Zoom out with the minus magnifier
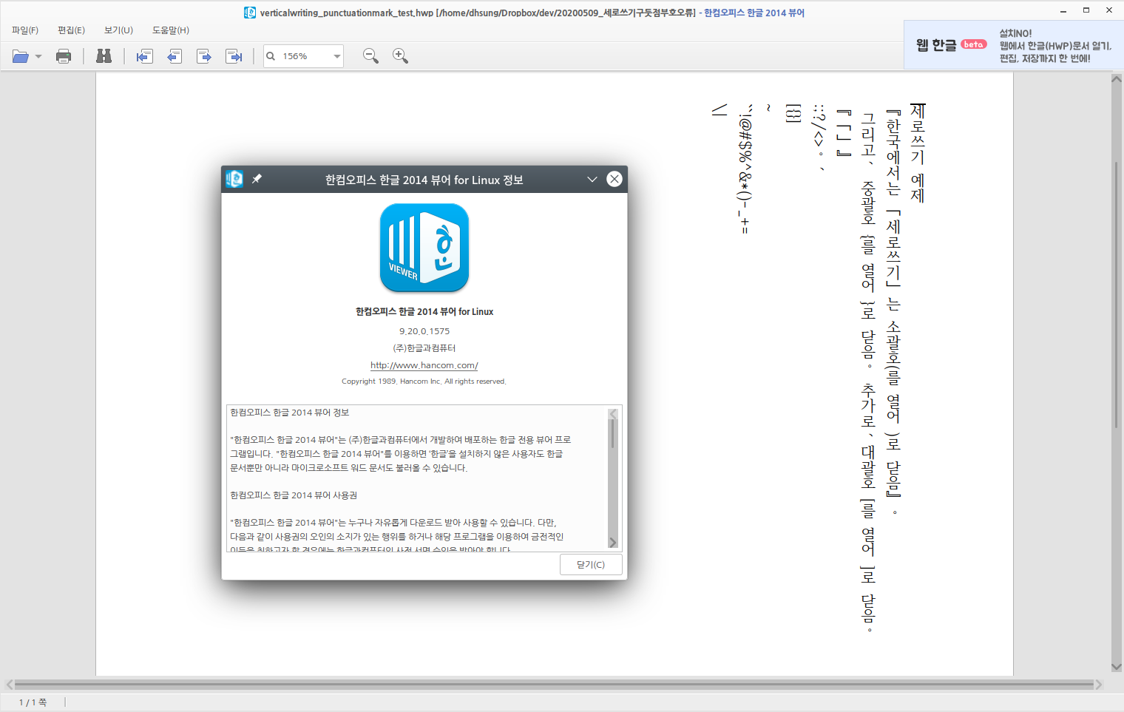1124x712 pixels. point(370,56)
